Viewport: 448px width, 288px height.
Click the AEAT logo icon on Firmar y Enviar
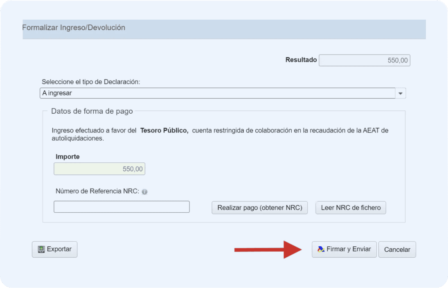point(321,249)
